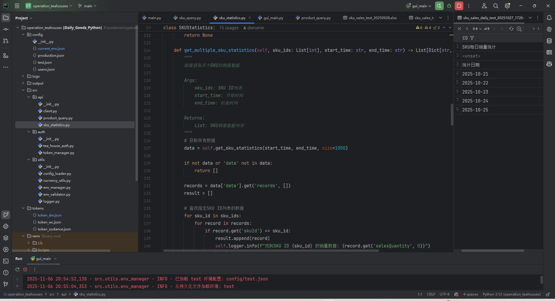The height and width of the screenshot is (301, 555).
Task: Click the 4 spaces indent status
Action: [471, 294]
